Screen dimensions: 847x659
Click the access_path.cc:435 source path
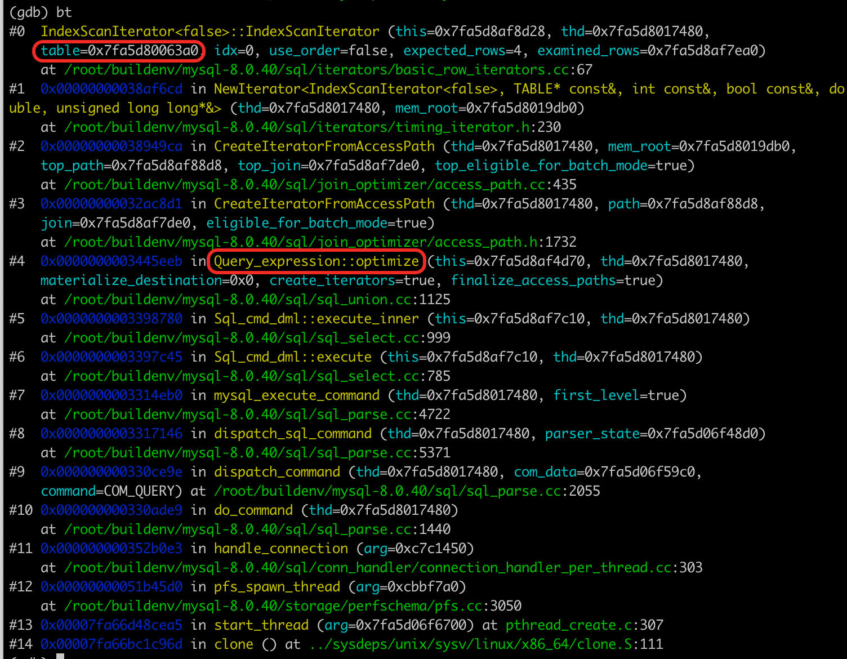(320, 185)
